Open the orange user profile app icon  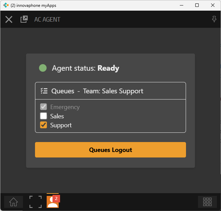pos(52,202)
